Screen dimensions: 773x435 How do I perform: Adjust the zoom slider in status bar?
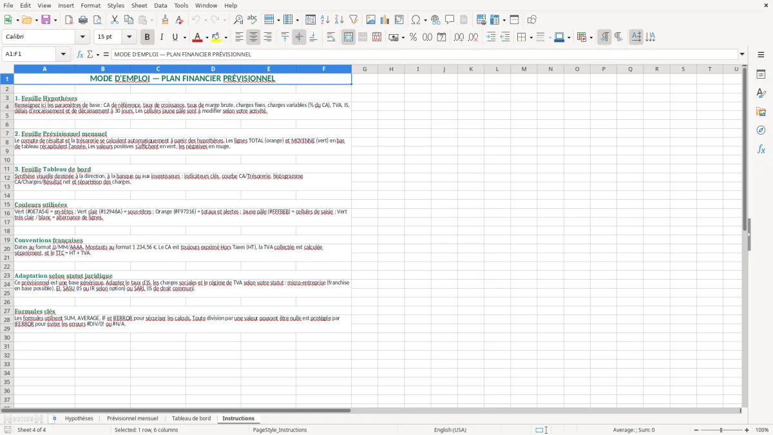coord(721,430)
